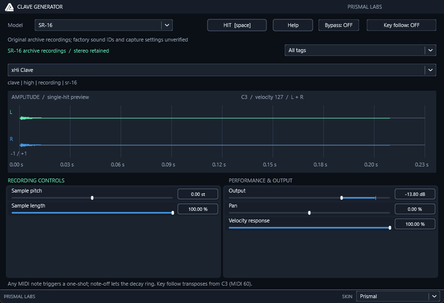This screenshot has height=303, width=444.
Task: Click the 'SR-16 archive recordings' text
Action: (x=37, y=51)
